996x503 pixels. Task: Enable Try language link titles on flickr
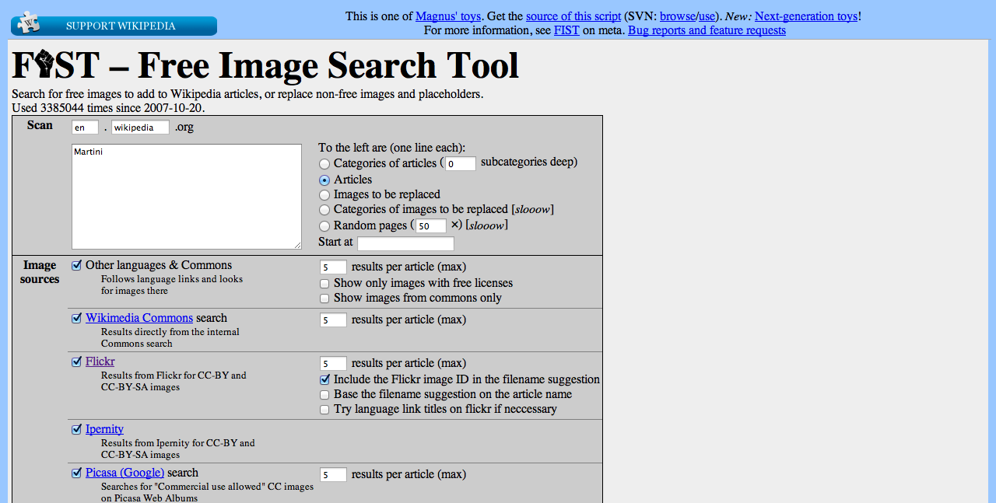click(324, 410)
